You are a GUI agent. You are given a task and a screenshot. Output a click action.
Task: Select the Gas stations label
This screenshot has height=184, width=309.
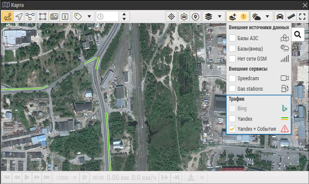click(x=250, y=89)
